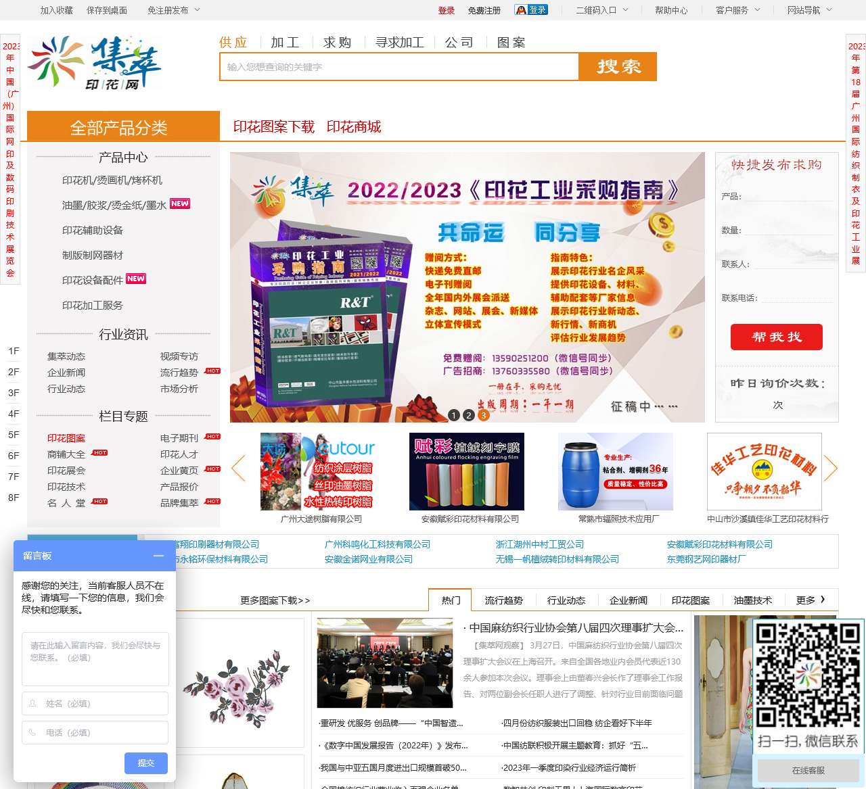The height and width of the screenshot is (789, 866).
Task: Open the 更多图案下载>> link
Action: (x=275, y=600)
